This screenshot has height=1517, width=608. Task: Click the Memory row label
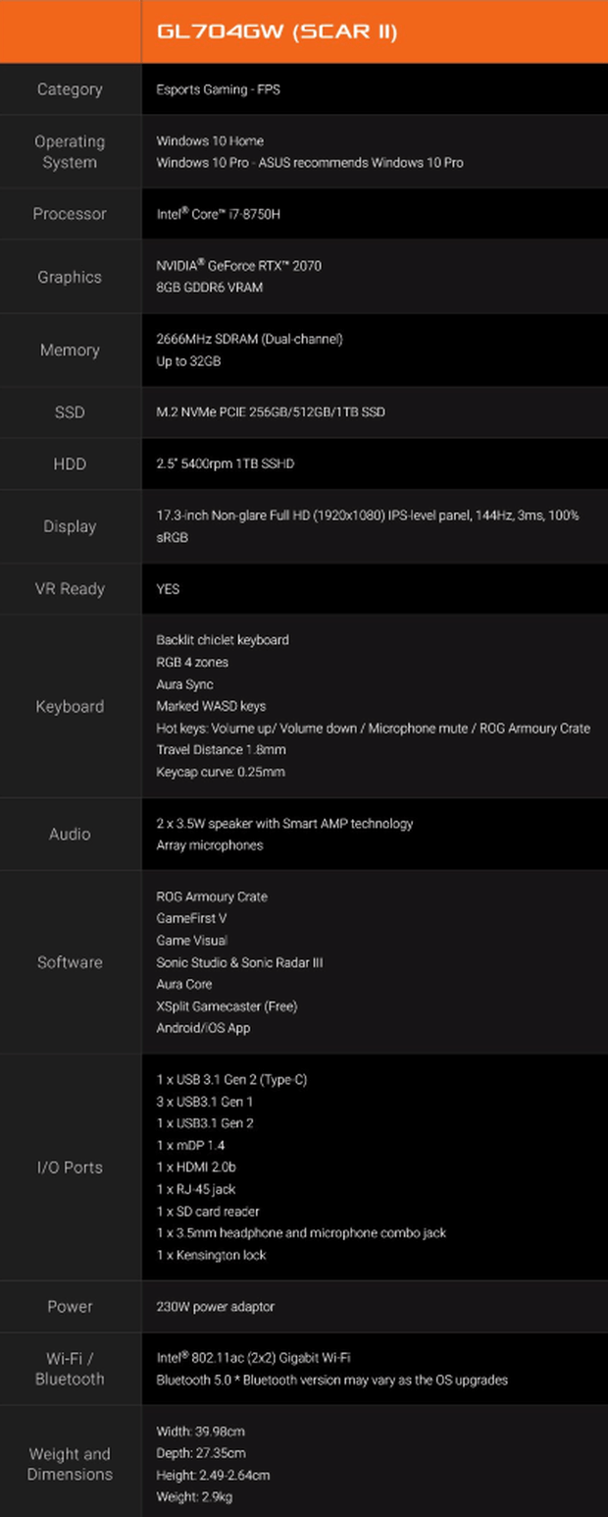coord(70,351)
